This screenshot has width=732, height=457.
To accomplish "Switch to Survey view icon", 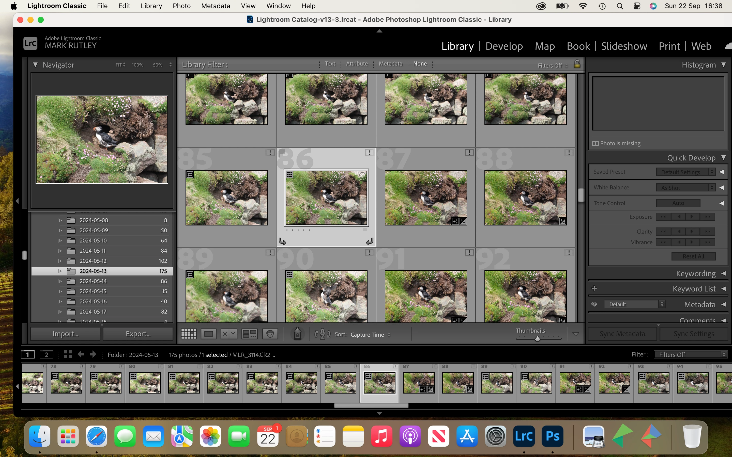I will point(250,334).
